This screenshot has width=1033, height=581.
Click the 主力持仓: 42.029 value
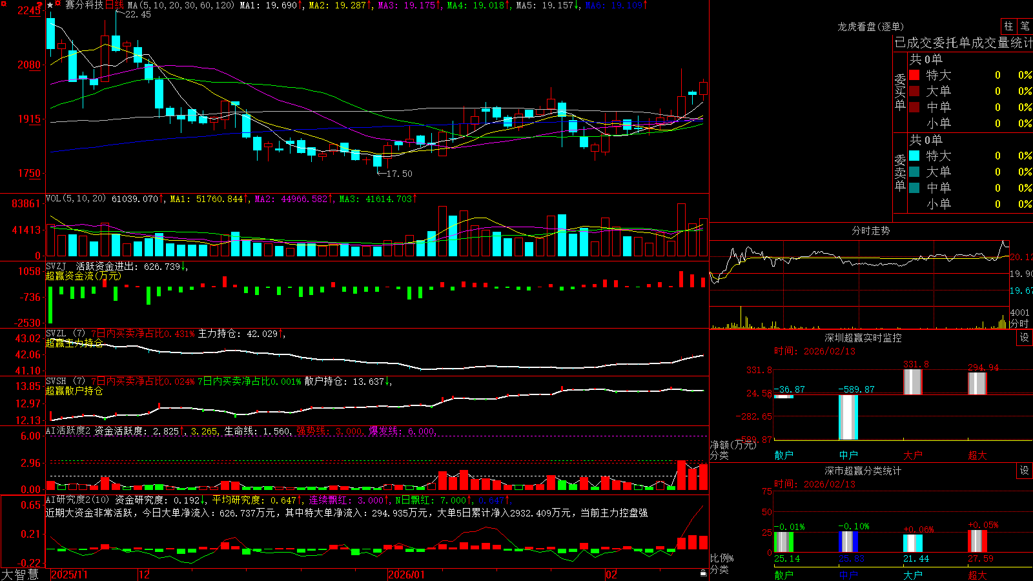[238, 334]
